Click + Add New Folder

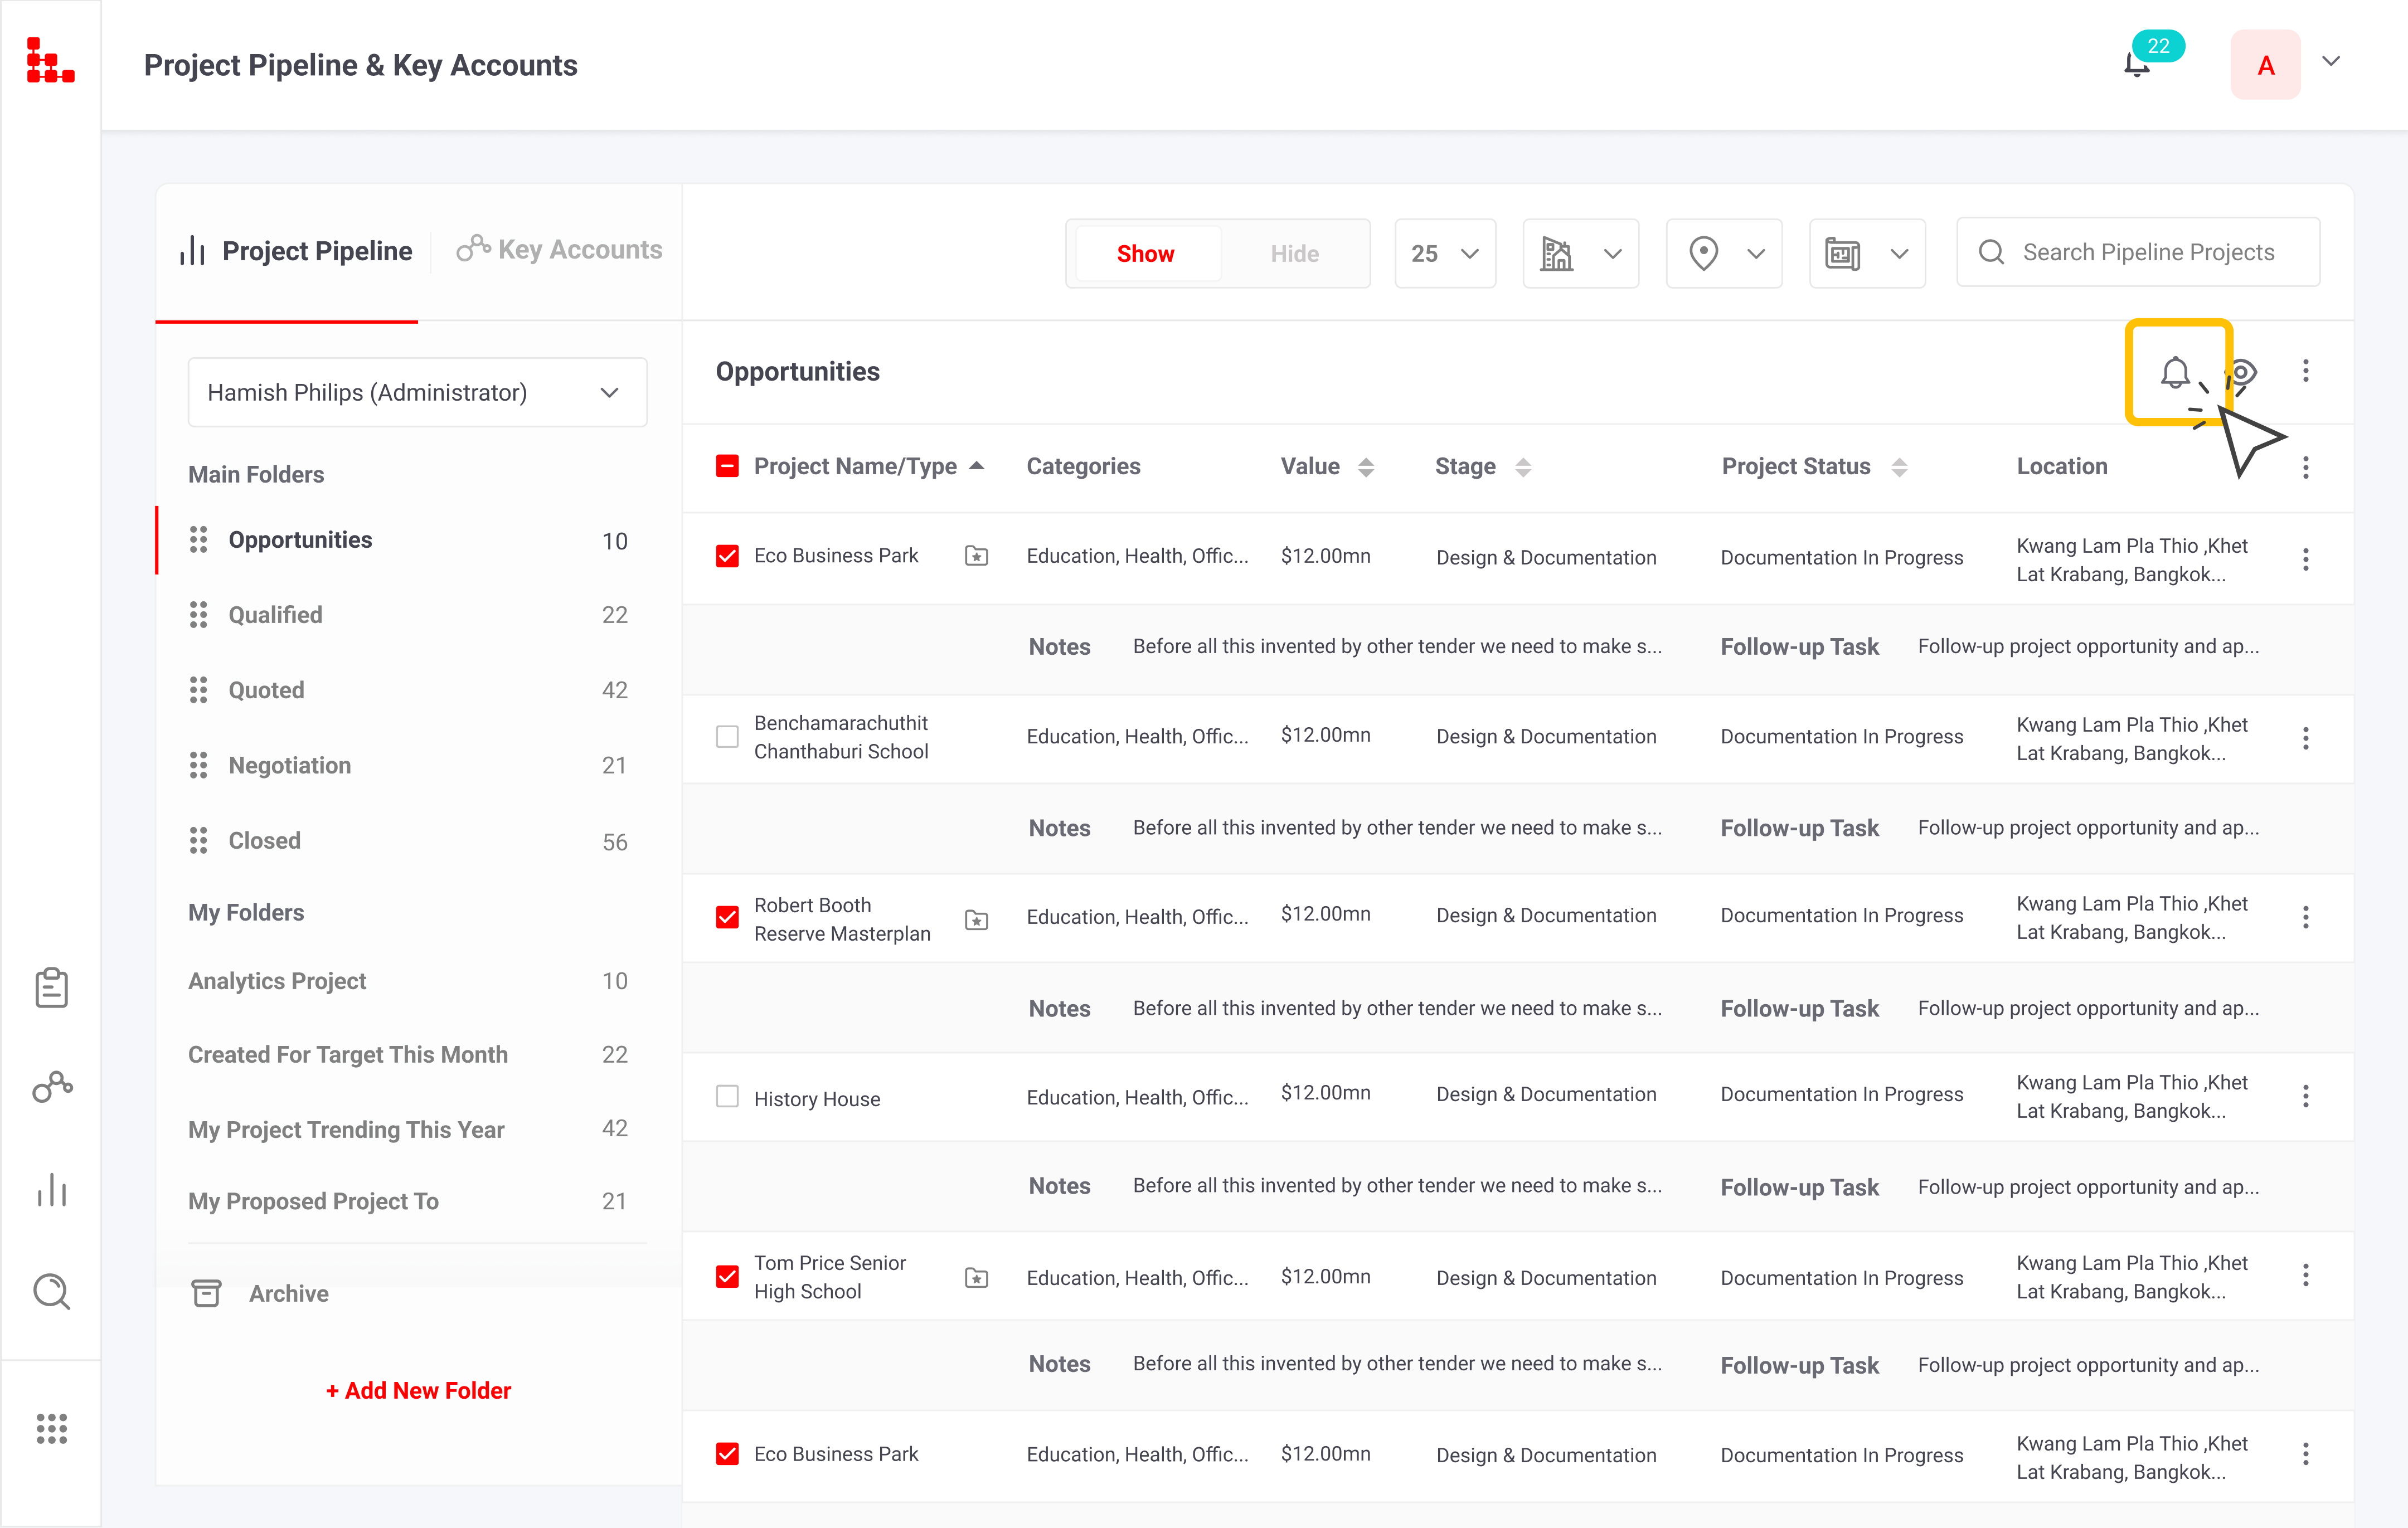click(418, 1390)
